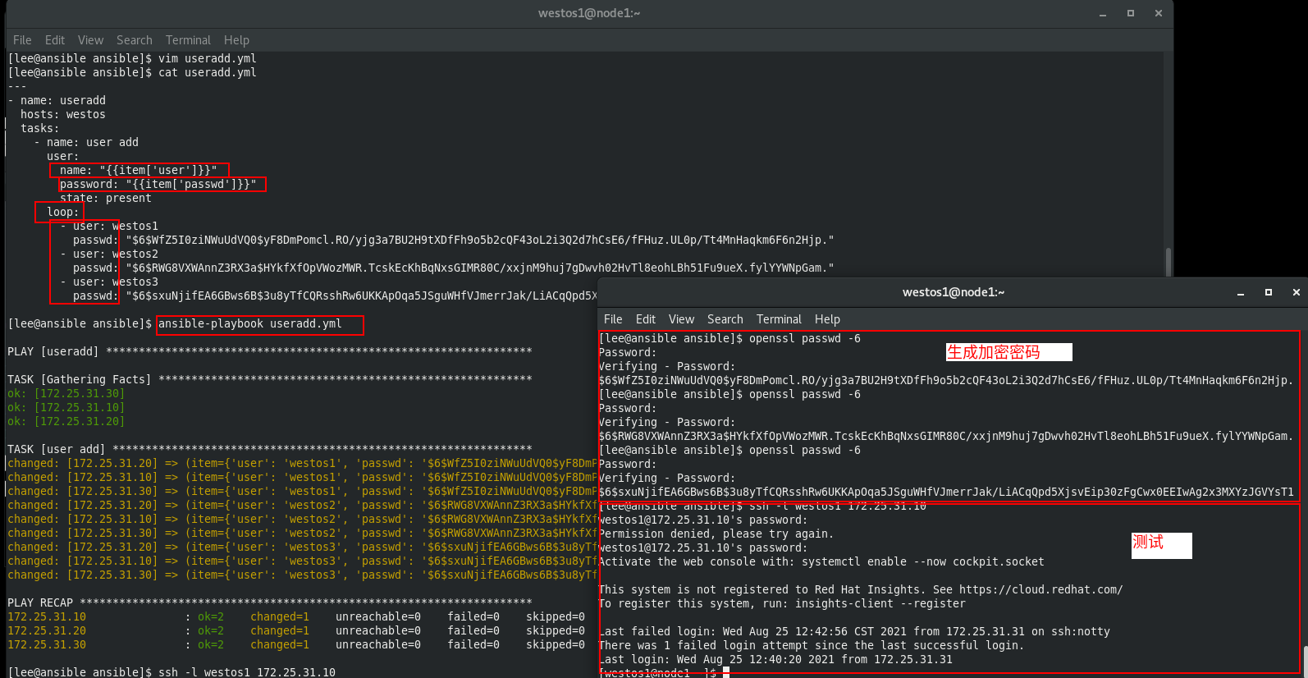Click the 'hosts: westos' line
Screen dimensions: 1308x678
coord(63,115)
